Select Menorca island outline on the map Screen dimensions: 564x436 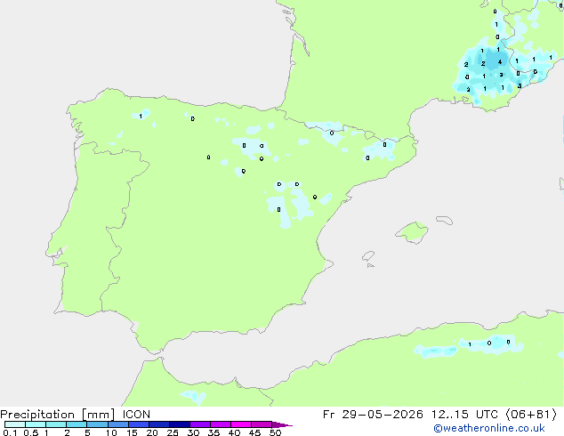tap(444, 220)
